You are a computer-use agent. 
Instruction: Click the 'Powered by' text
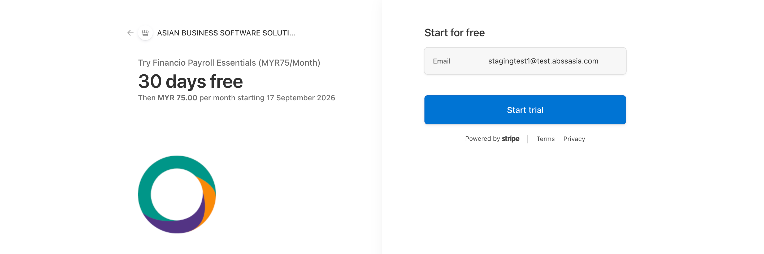483,139
